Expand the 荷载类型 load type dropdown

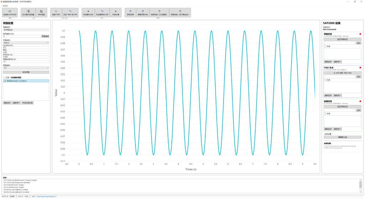point(26,30)
